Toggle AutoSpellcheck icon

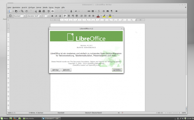[x=53, y=11]
